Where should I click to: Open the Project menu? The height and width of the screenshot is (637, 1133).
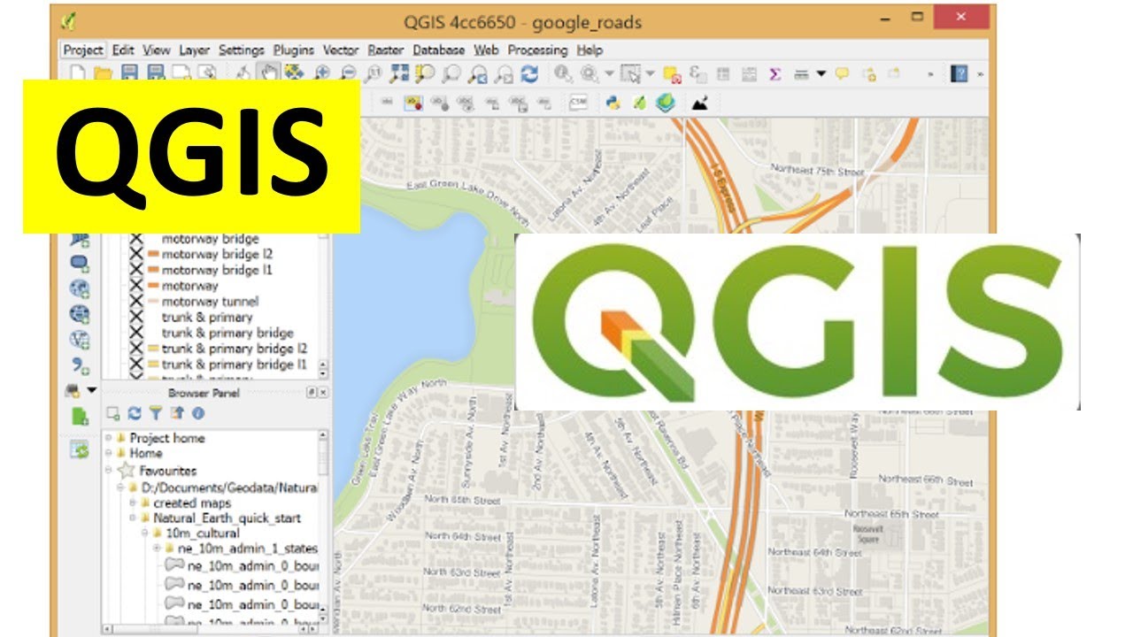[x=83, y=50]
